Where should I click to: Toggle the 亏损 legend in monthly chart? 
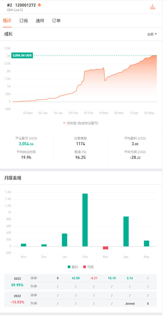(88, 267)
